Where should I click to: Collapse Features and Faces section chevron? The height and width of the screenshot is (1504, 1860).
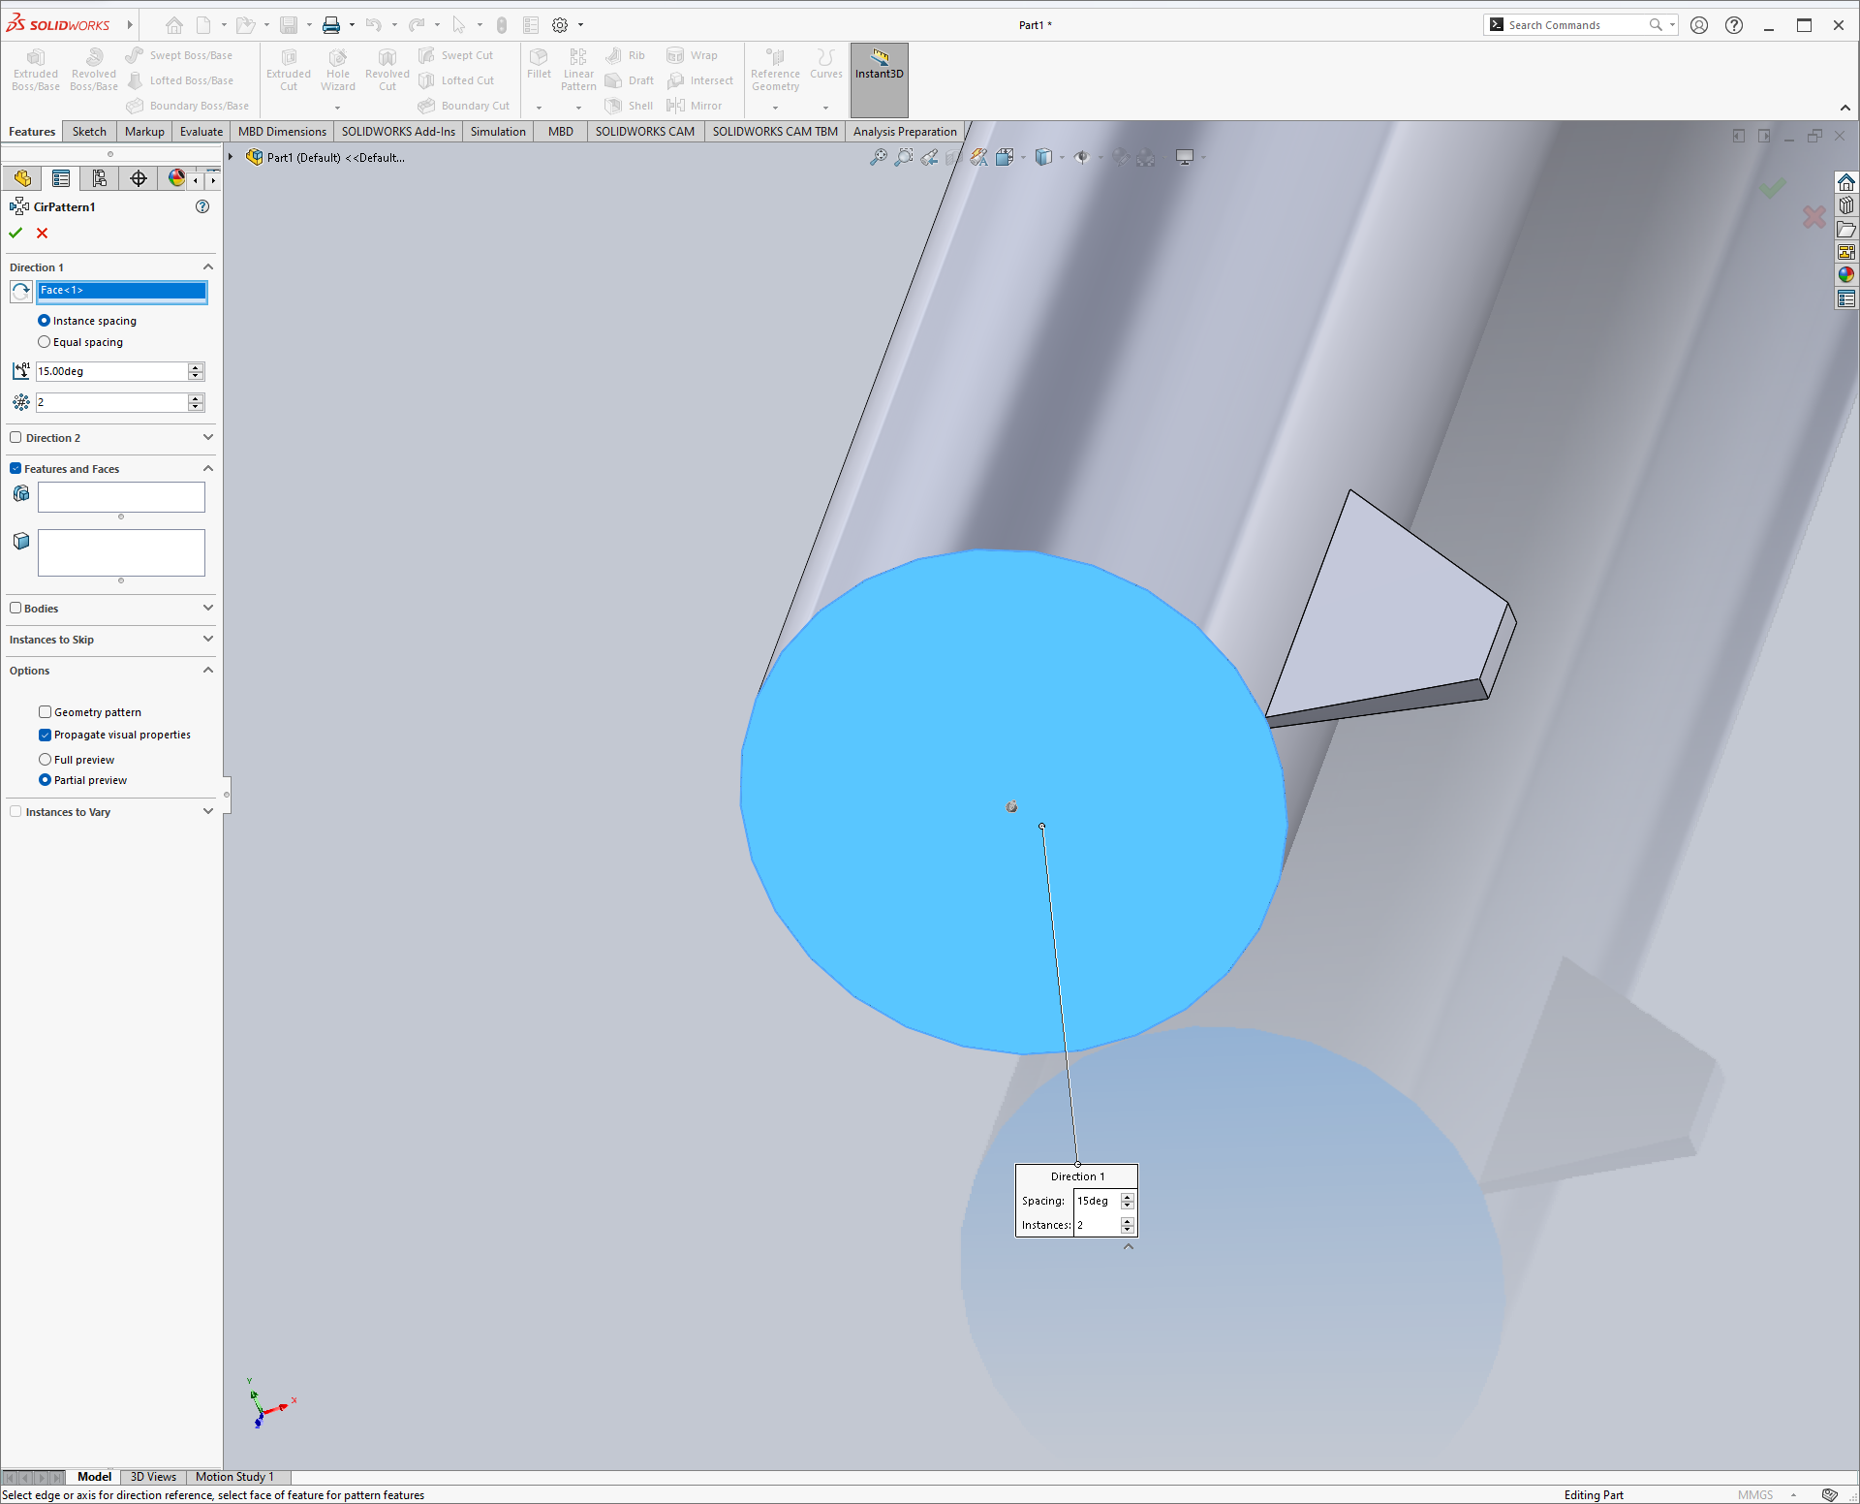[x=207, y=469]
